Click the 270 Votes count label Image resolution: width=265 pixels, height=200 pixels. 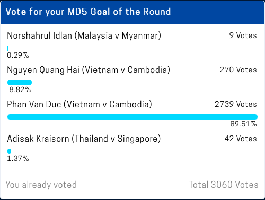238,70
